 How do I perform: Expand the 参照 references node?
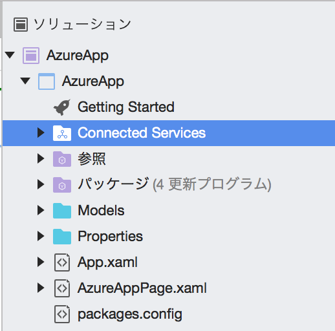click(x=41, y=158)
